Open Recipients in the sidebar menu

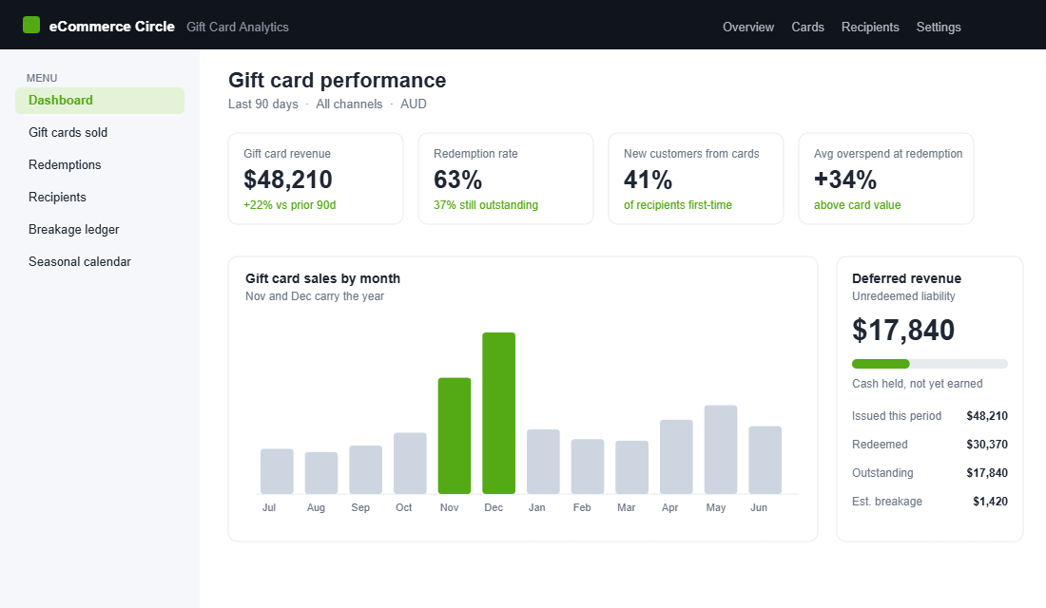(100, 198)
